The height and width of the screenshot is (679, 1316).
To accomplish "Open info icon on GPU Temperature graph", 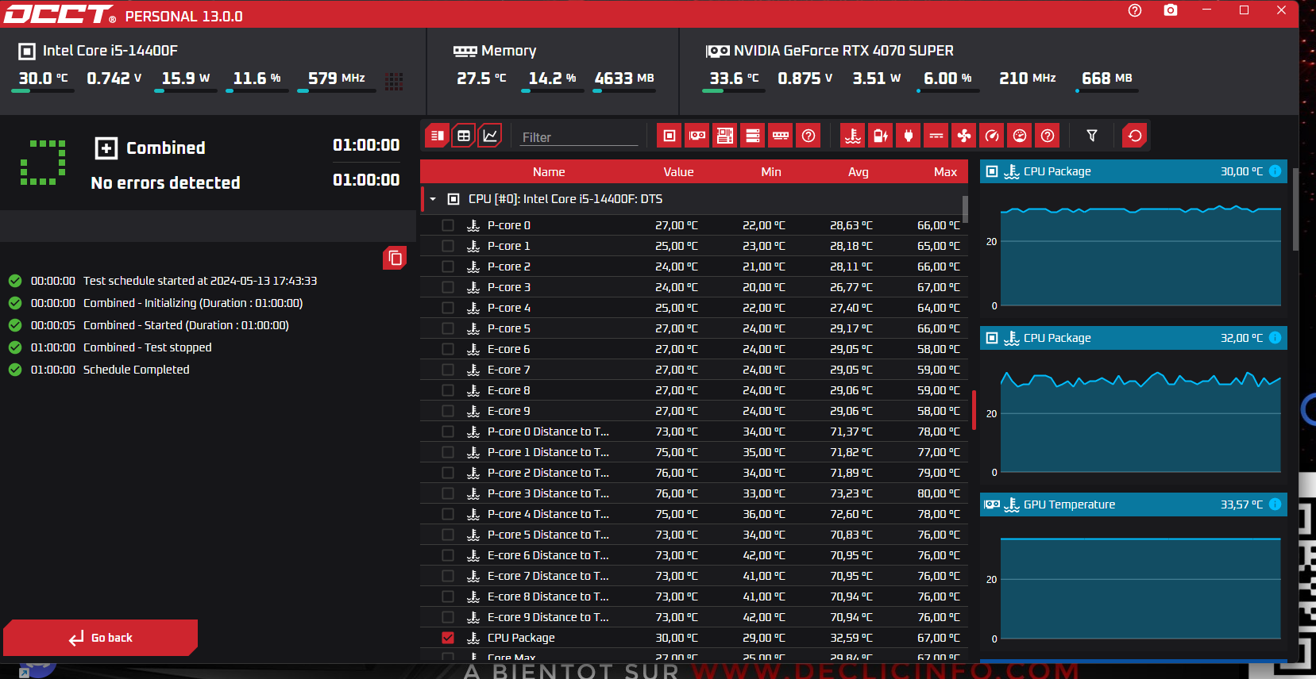I will pyautogui.click(x=1275, y=504).
